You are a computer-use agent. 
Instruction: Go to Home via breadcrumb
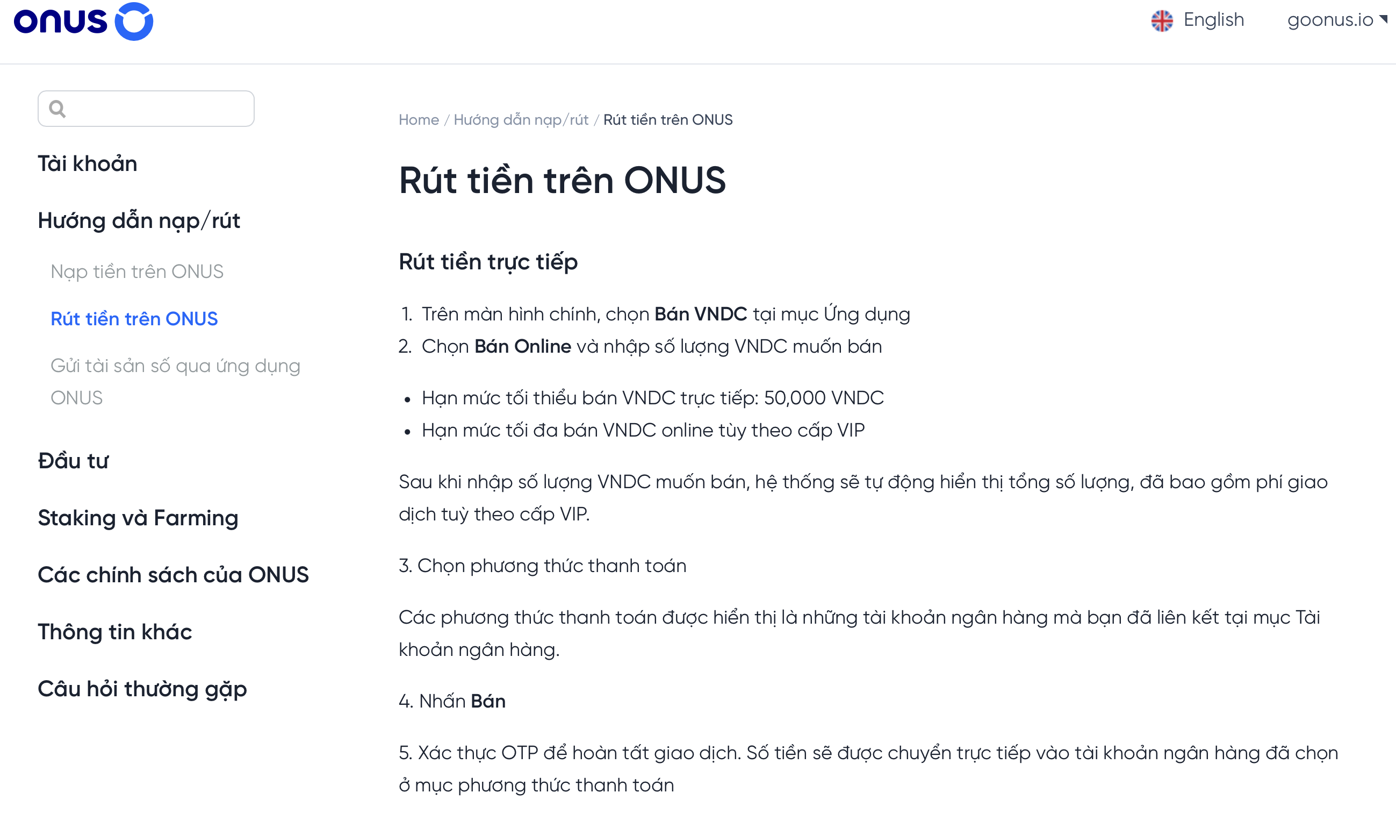coord(418,120)
